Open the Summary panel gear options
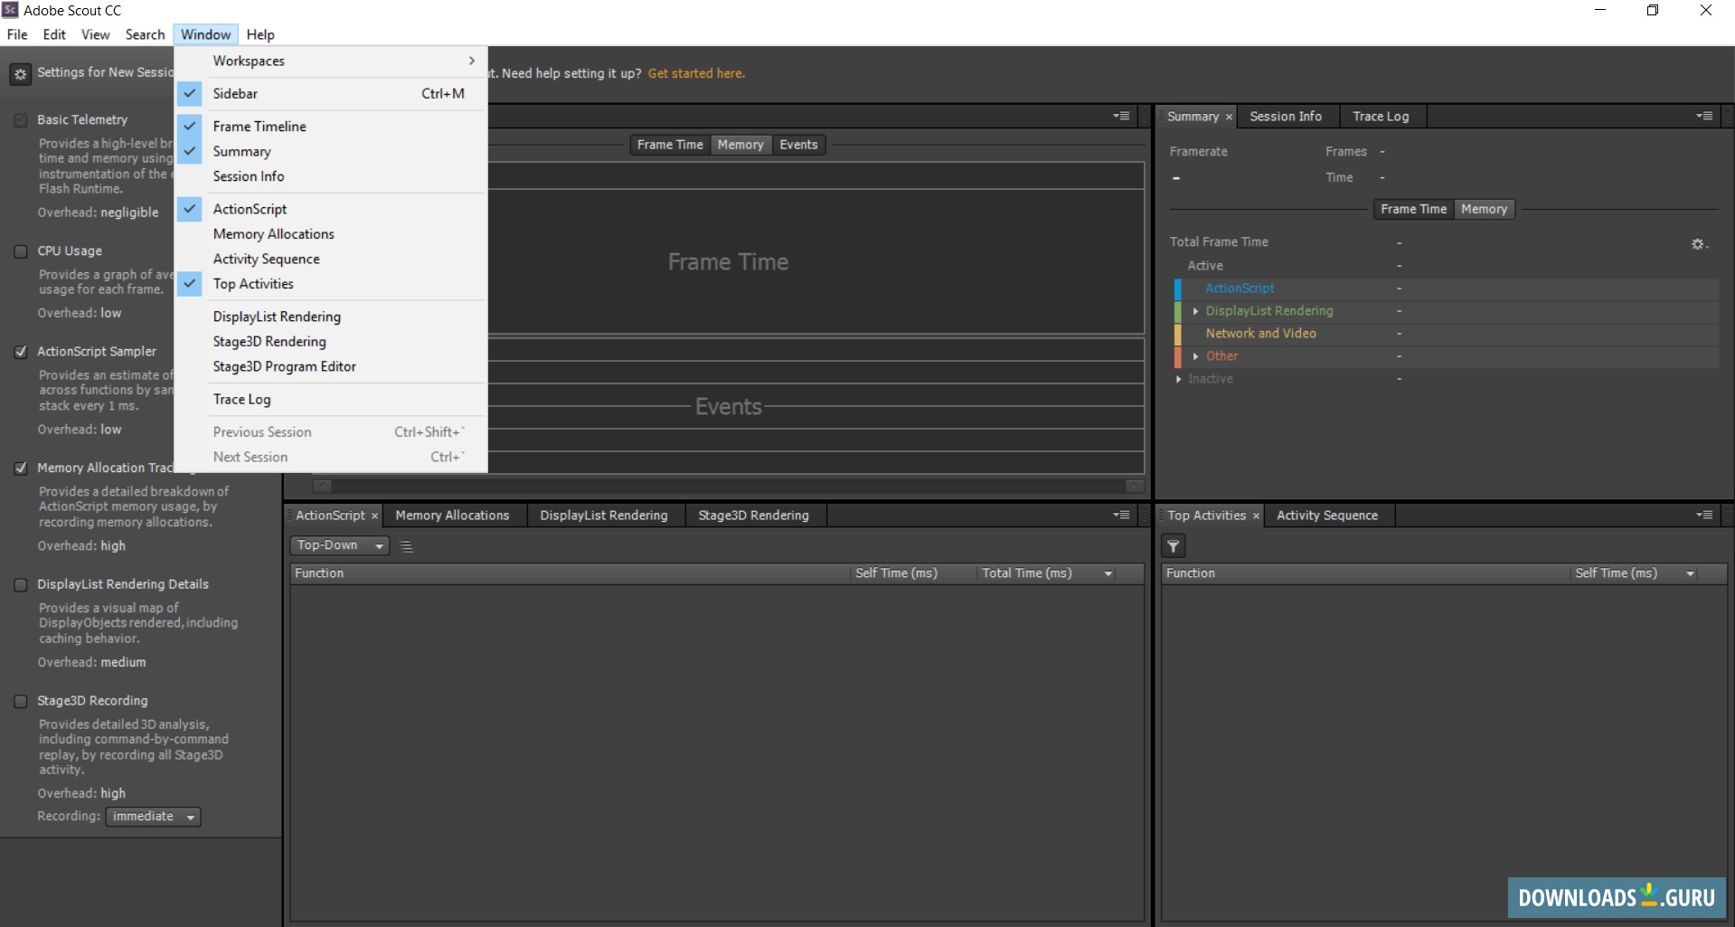 coord(1699,244)
